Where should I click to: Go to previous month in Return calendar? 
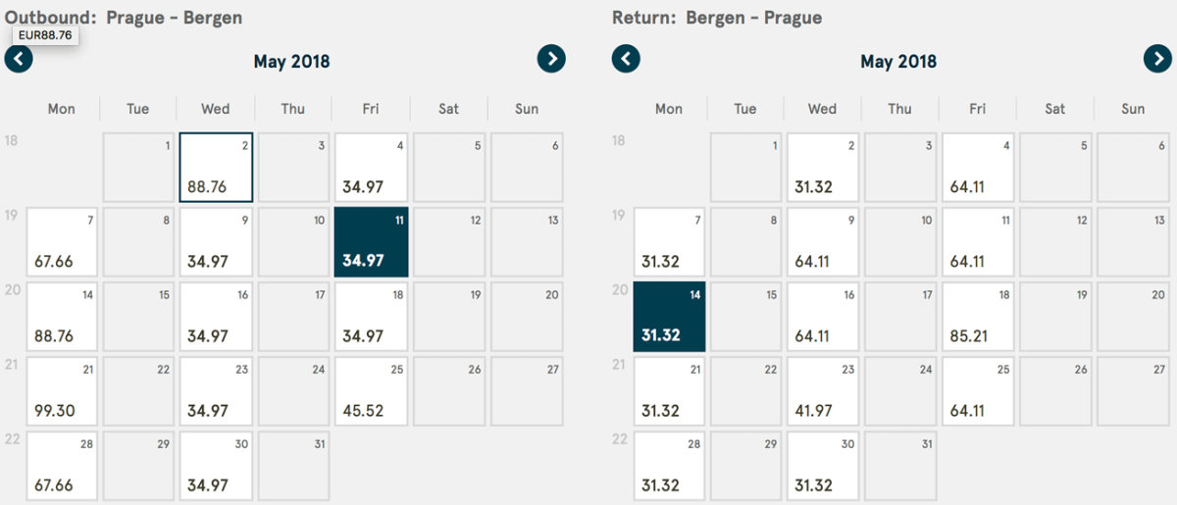coord(626,59)
